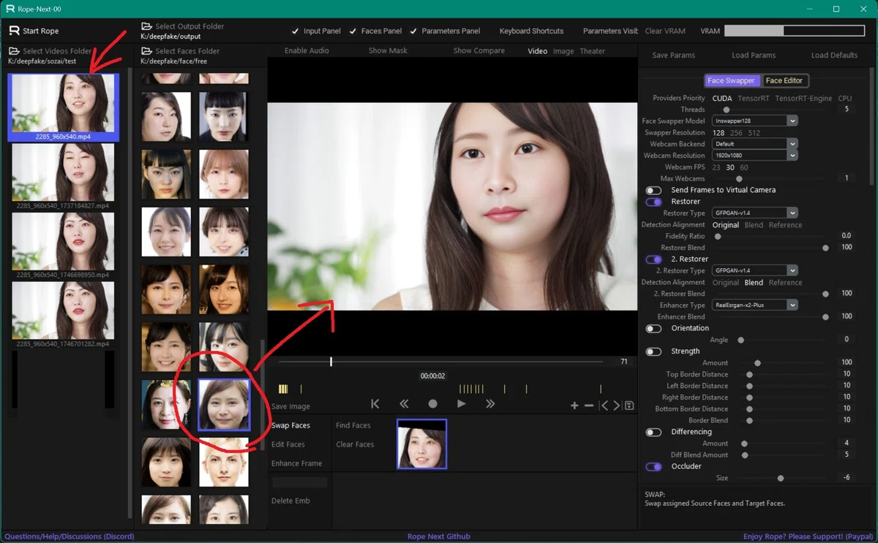Toggle the Input Panel checkbox
878x543 pixels.
point(316,31)
